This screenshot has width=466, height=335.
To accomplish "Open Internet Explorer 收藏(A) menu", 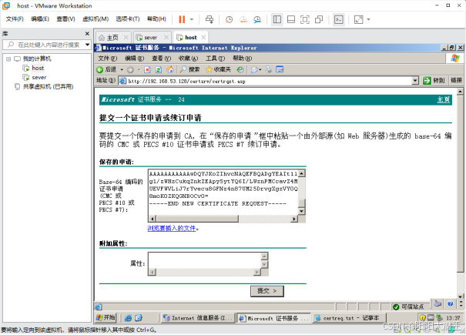I will [189, 59].
